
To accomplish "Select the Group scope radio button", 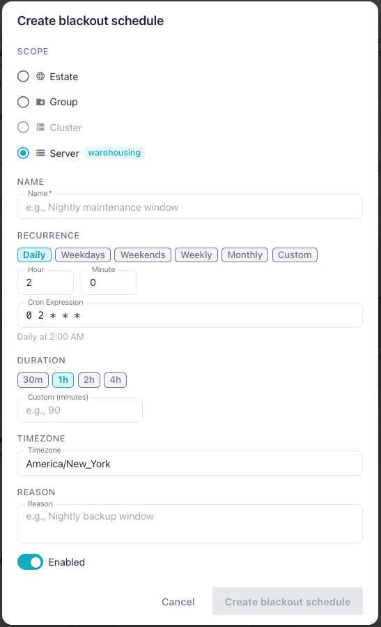I will 23,102.
